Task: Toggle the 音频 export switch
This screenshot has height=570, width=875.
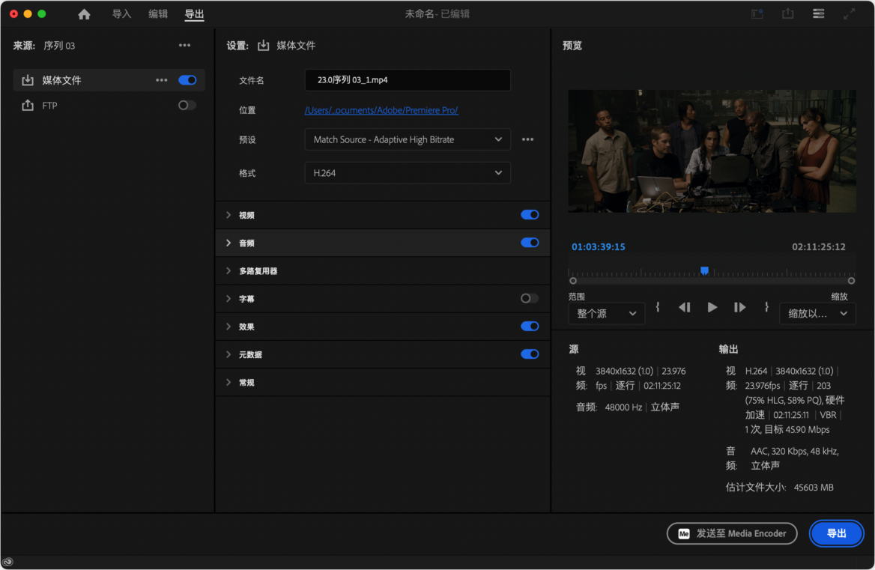Action: click(530, 243)
